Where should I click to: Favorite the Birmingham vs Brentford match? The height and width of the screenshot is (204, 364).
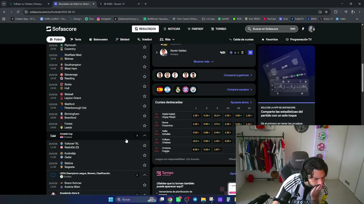tap(144, 116)
